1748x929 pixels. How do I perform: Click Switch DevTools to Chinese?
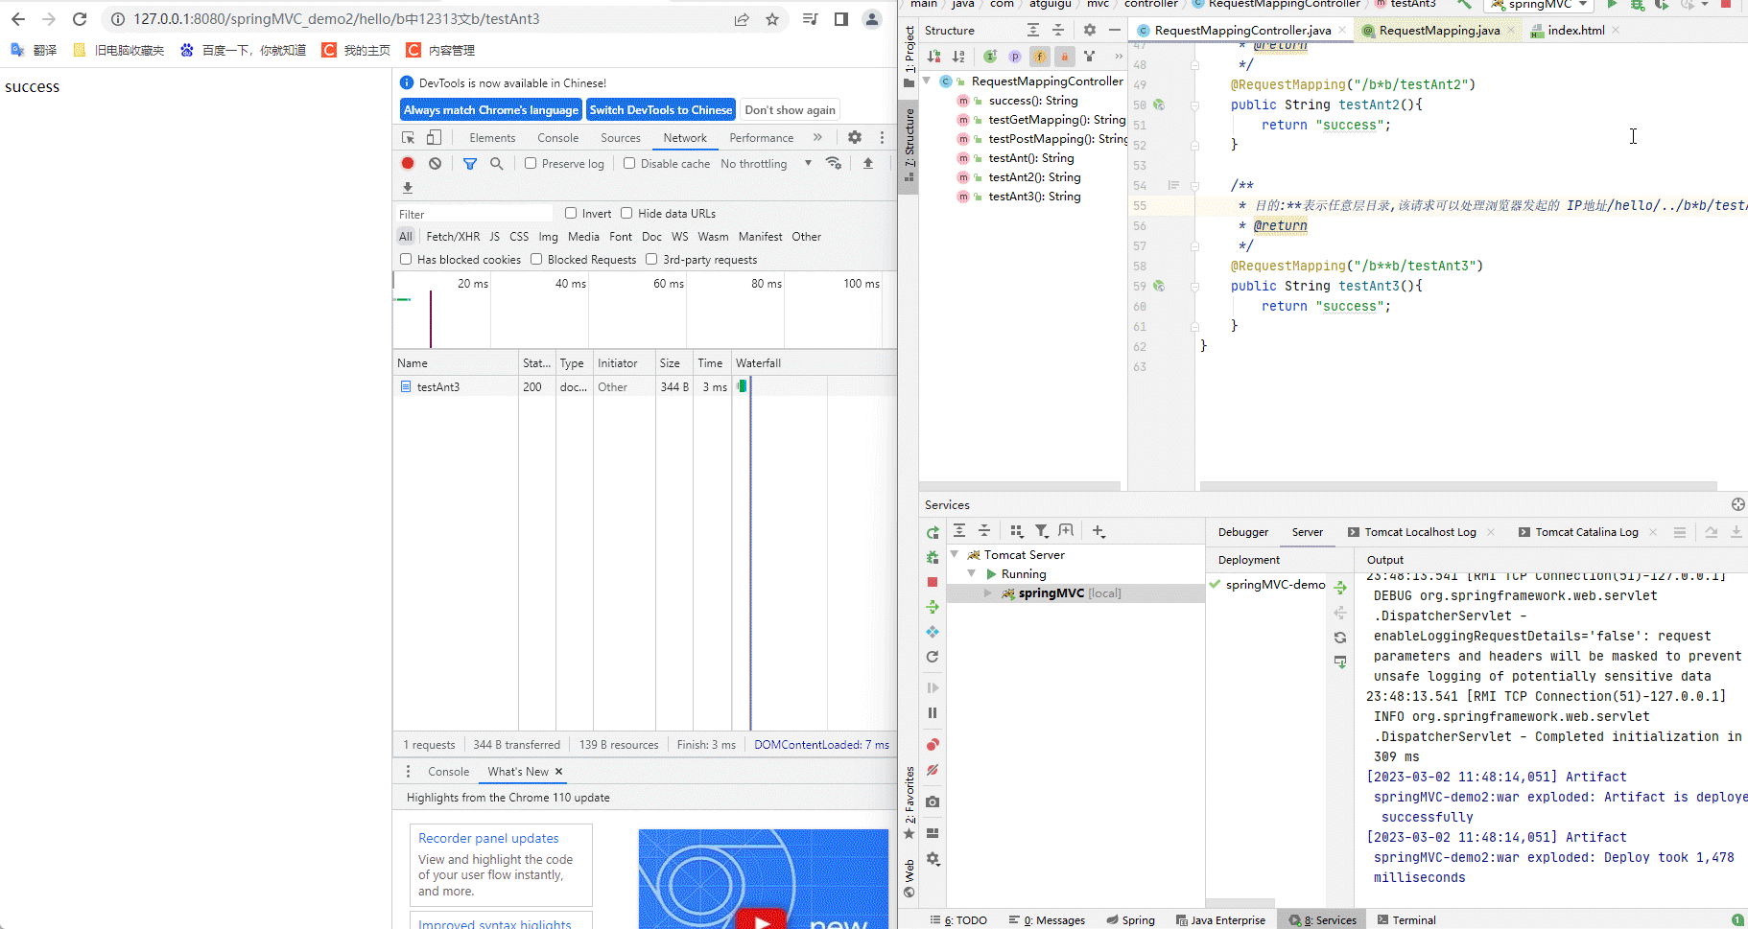(x=661, y=110)
